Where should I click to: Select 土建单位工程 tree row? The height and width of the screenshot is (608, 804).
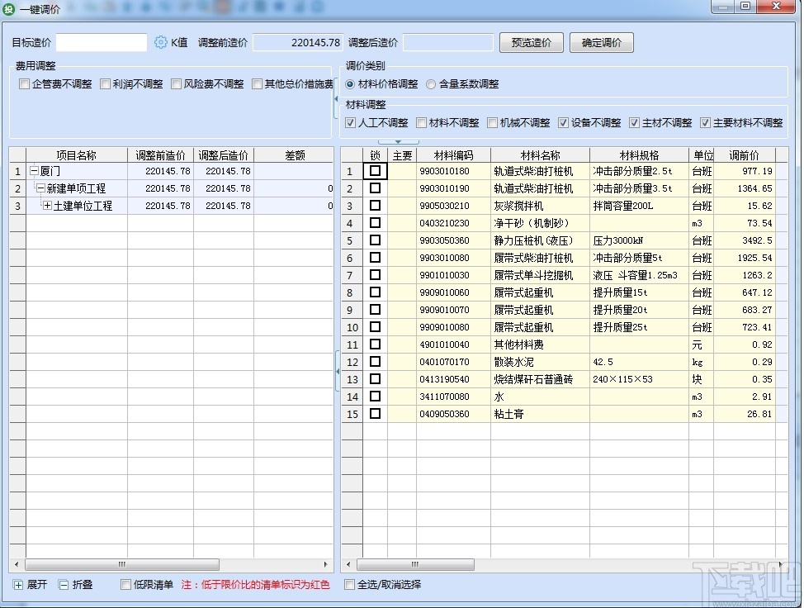tap(171, 206)
